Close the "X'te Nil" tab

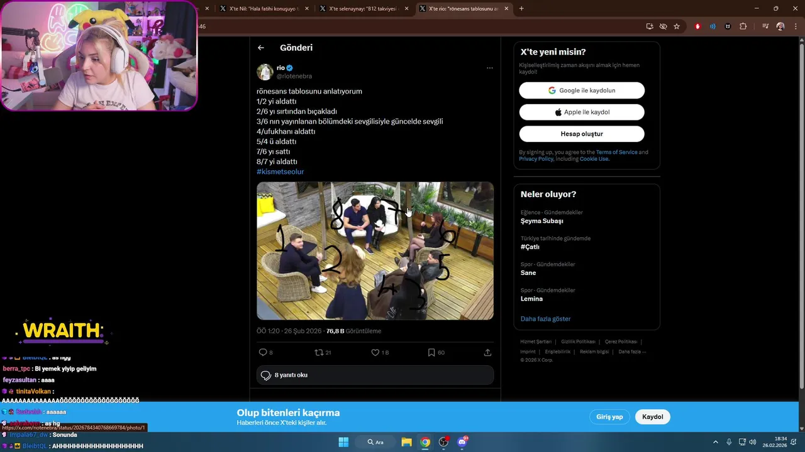(307, 9)
